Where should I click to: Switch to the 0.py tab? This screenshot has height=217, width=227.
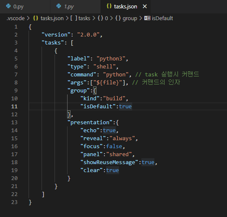pyautogui.click(x=25, y=7)
